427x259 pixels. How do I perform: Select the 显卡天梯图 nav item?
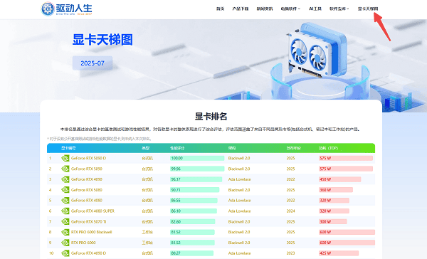pyautogui.click(x=368, y=9)
